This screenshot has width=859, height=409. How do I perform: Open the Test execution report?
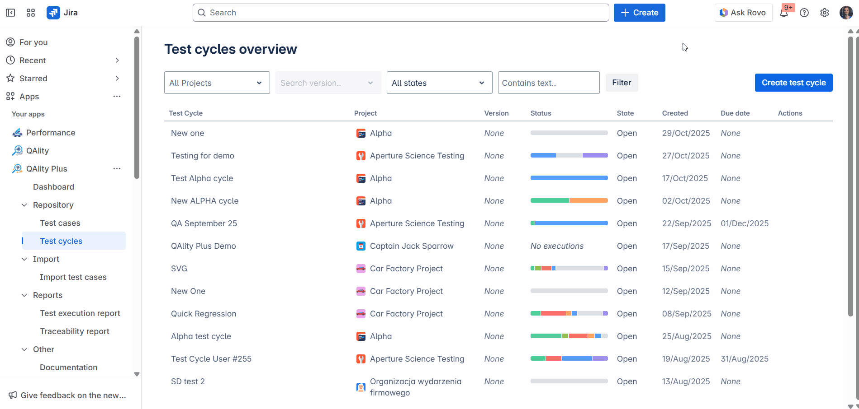[x=80, y=313]
